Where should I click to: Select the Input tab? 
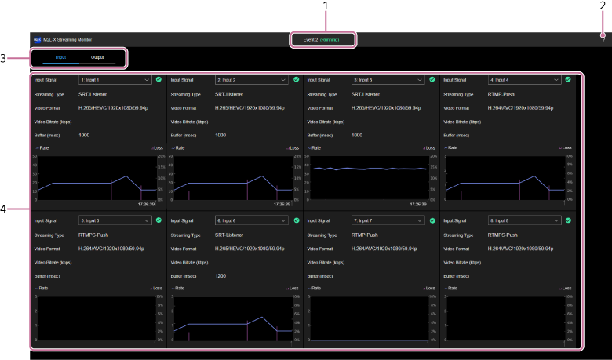click(60, 57)
